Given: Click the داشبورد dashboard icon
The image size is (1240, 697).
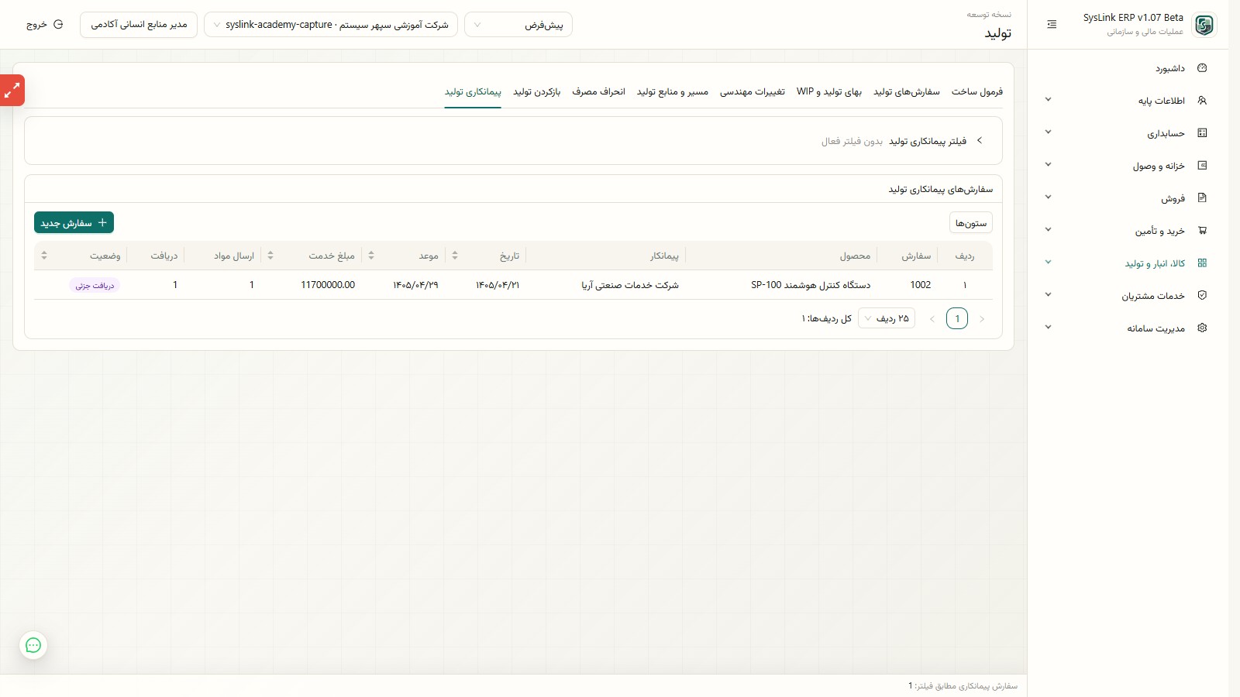Looking at the screenshot, I should (1202, 68).
